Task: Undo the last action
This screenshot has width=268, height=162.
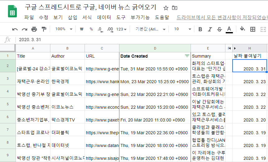Action: 15,29
